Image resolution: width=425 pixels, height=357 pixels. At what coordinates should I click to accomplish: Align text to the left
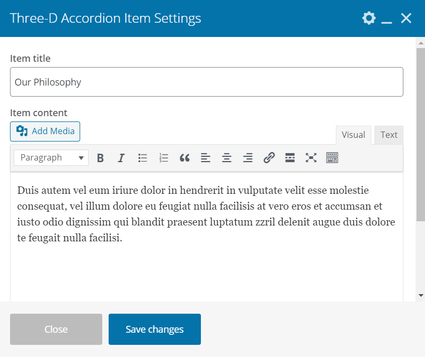[x=206, y=157]
